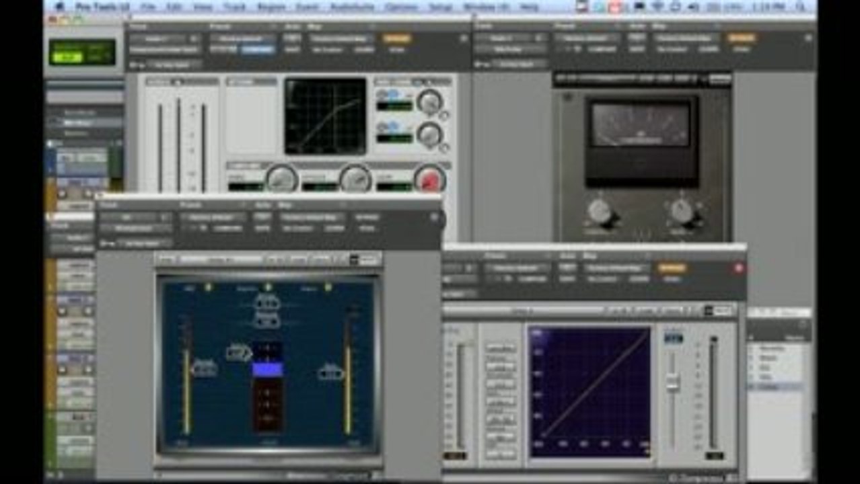Click the left knob below the VU meter
The height and width of the screenshot is (484, 860).
(x=600, y=211)
